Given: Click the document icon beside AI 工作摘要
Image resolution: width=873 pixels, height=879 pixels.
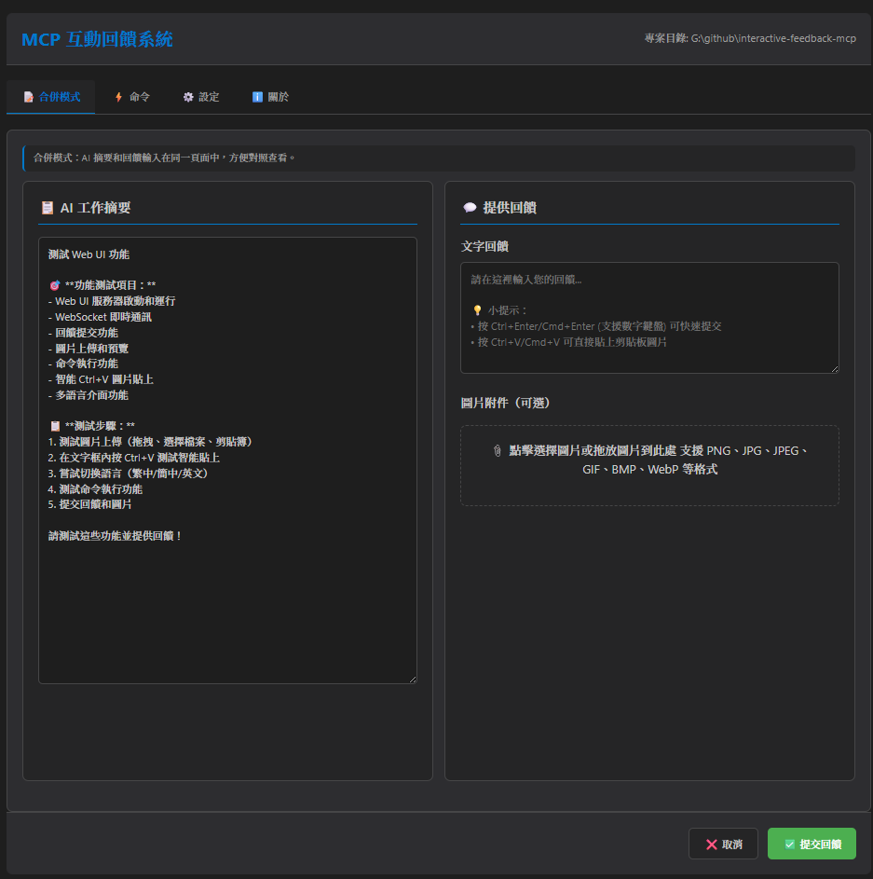Looking at the screenshot, I should pos(47,207).
